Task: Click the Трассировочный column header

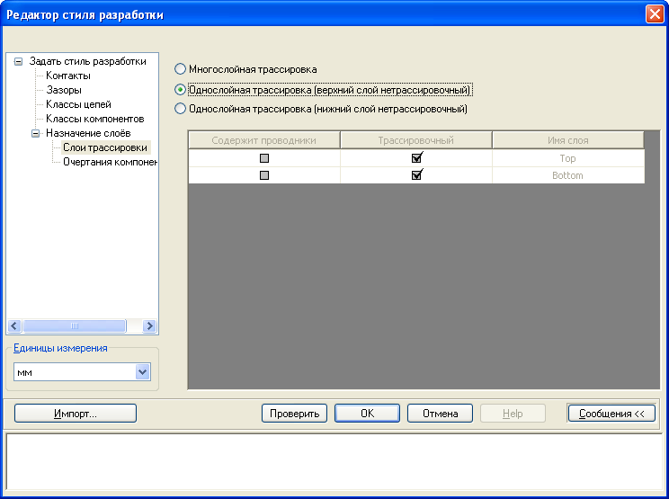Action: [x=416, y=140]
